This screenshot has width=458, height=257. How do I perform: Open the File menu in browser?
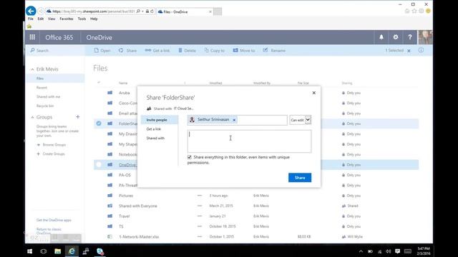[31, 19]
